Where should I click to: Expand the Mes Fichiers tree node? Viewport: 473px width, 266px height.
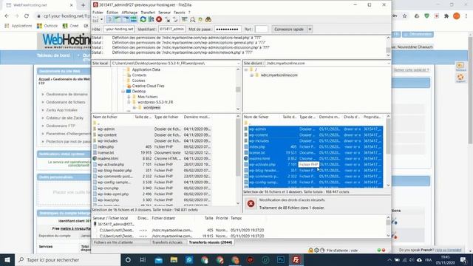(129, 97)
